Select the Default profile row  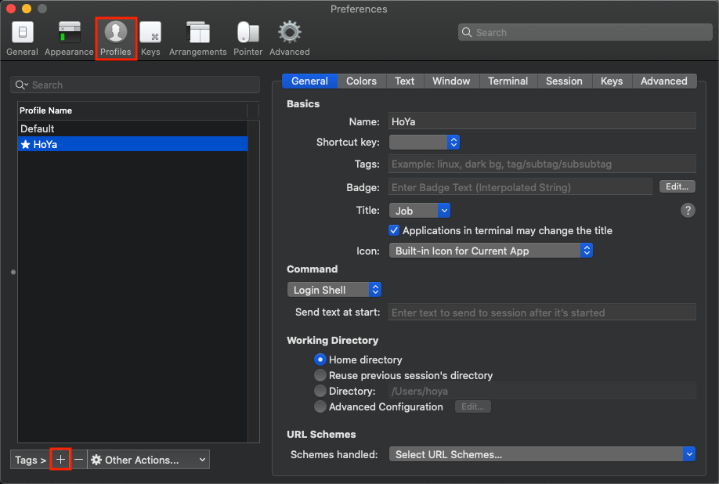[x=132, y=128]
